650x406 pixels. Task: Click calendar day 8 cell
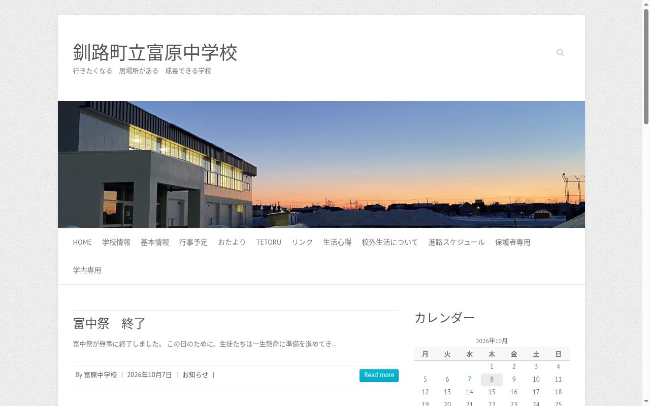click(492, 380)
